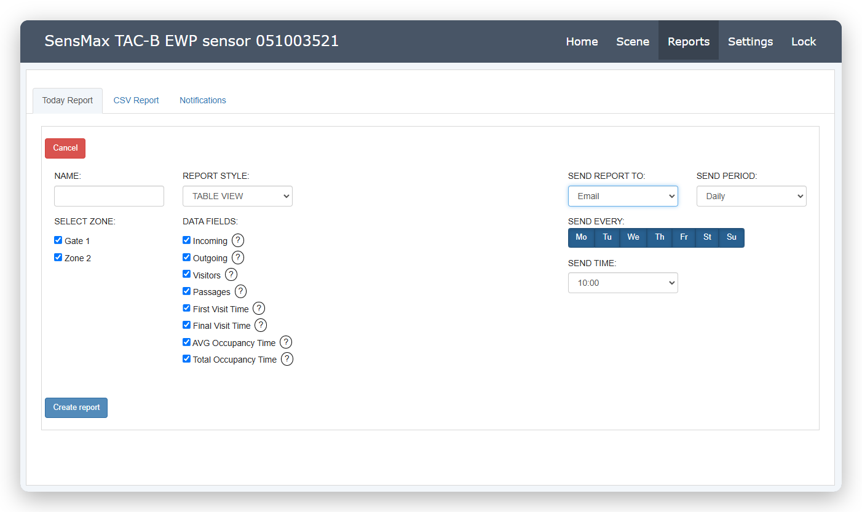Open Settings in top navigation
Viewport: 862px width, 512px height.
(751, 42)
